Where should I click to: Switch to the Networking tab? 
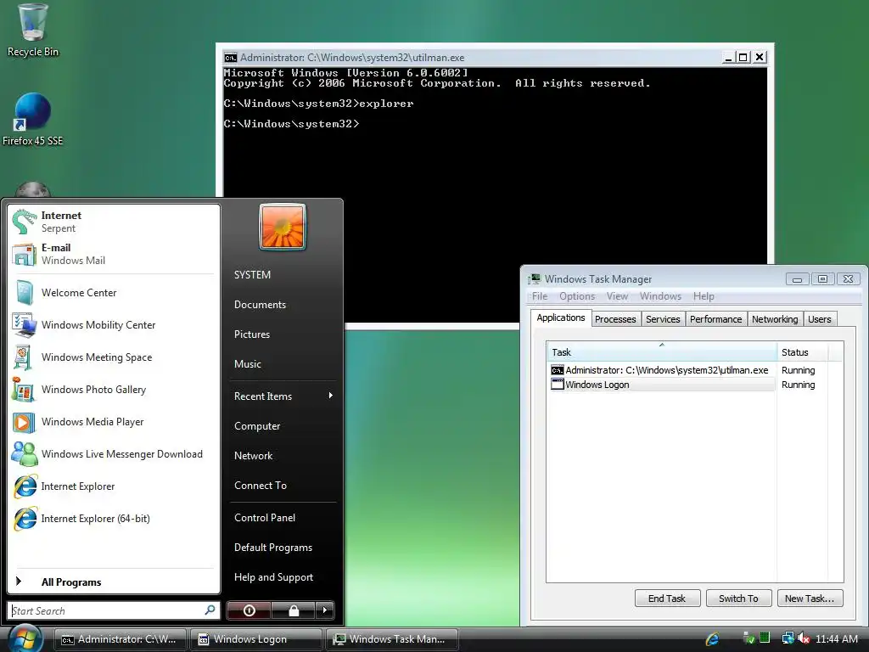775,319
